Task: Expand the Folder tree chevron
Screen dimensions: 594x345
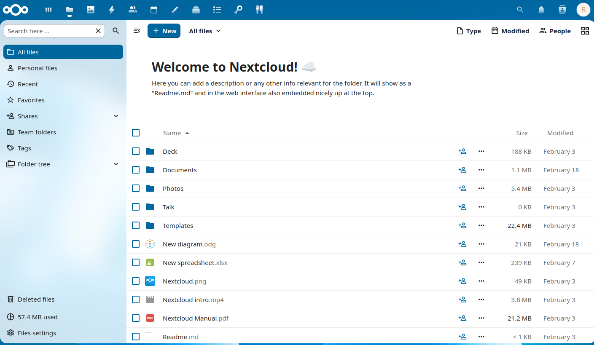Action: pos(116,164)
